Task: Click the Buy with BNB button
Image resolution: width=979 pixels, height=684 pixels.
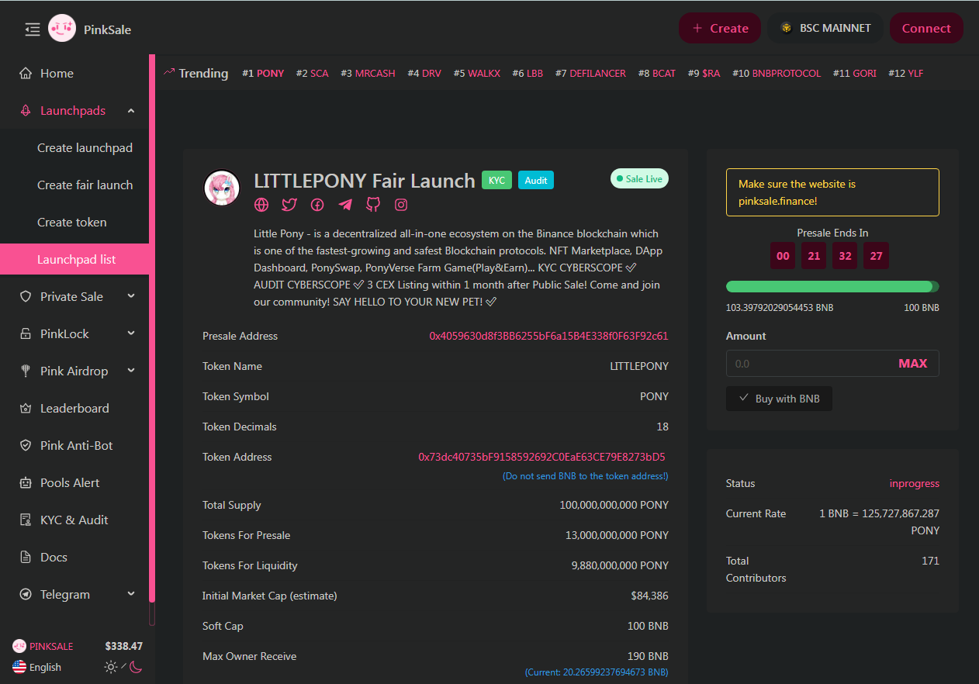Action: coord(779,399)
